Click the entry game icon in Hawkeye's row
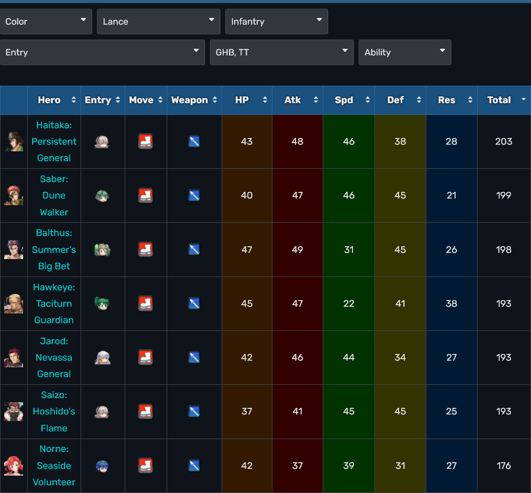The width and height of the screenshot is (531, 493). tap(102, 303)
